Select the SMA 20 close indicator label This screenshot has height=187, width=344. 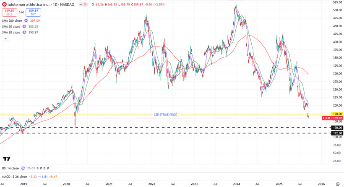(11, 32)
